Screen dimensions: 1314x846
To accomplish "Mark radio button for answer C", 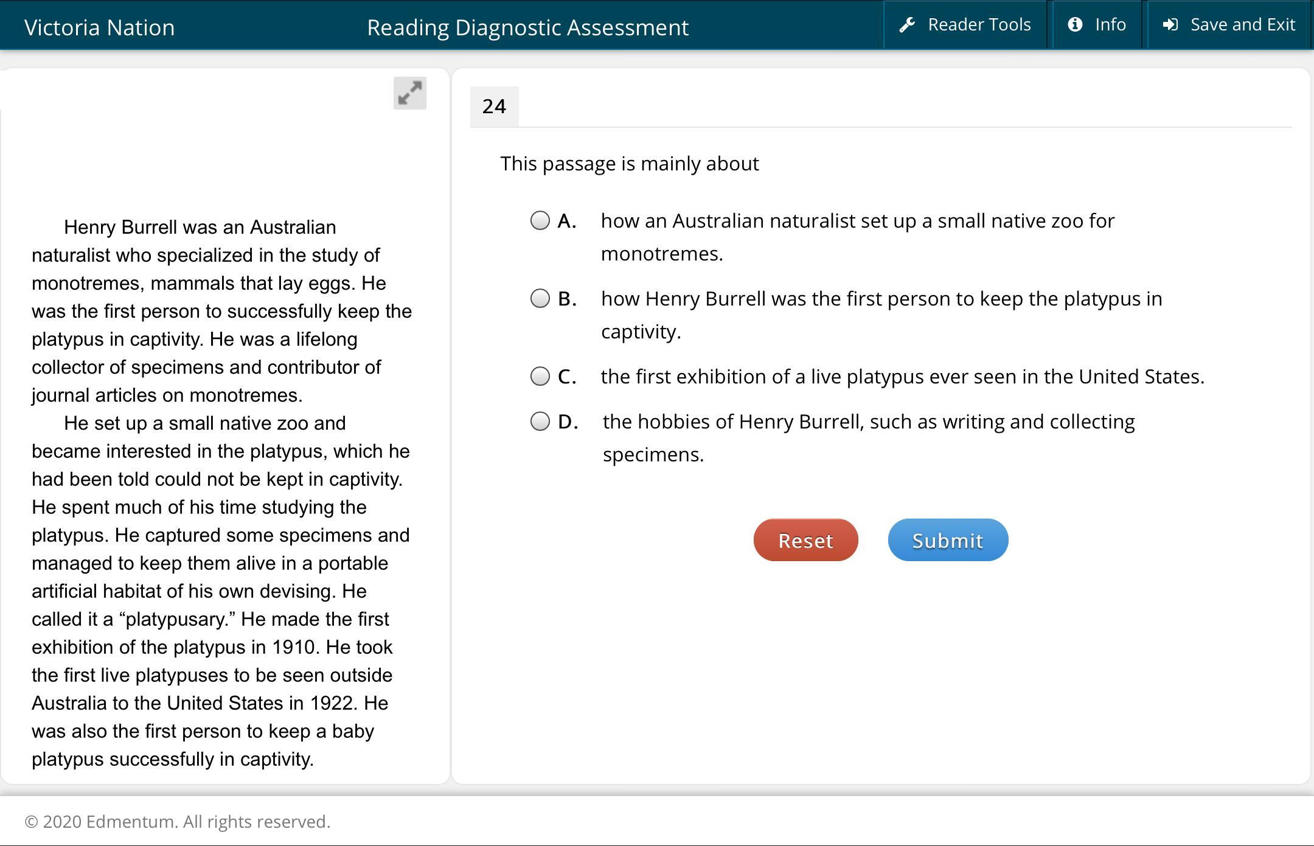I will tap(540, 376).
